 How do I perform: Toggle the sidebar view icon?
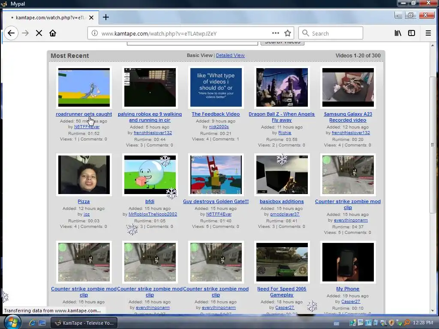412,33
